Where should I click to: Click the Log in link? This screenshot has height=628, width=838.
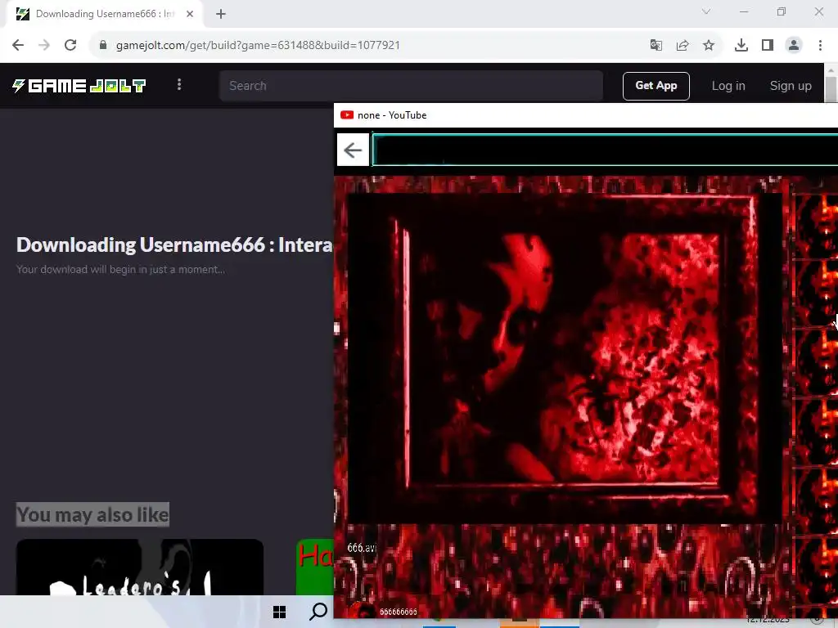(728, 85)
